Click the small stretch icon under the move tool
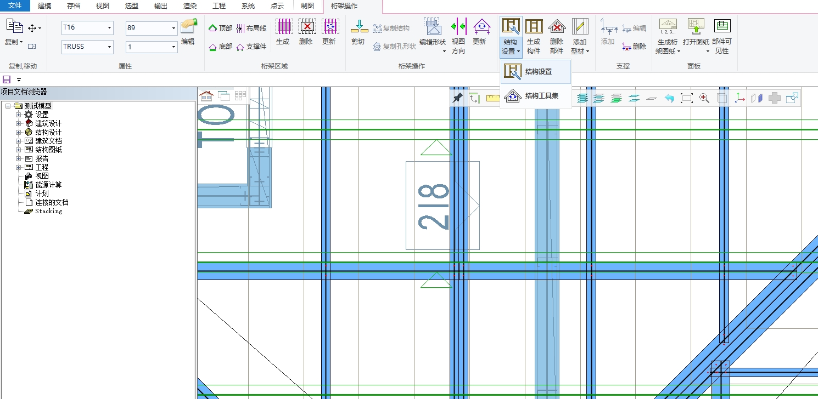Screen dimensions: 818x399 [32, 47]
